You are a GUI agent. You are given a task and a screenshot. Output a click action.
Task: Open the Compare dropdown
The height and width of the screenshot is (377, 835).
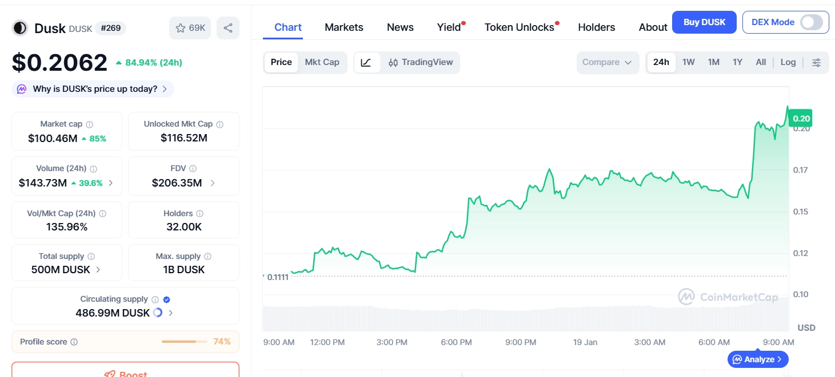tap(608, 62)
